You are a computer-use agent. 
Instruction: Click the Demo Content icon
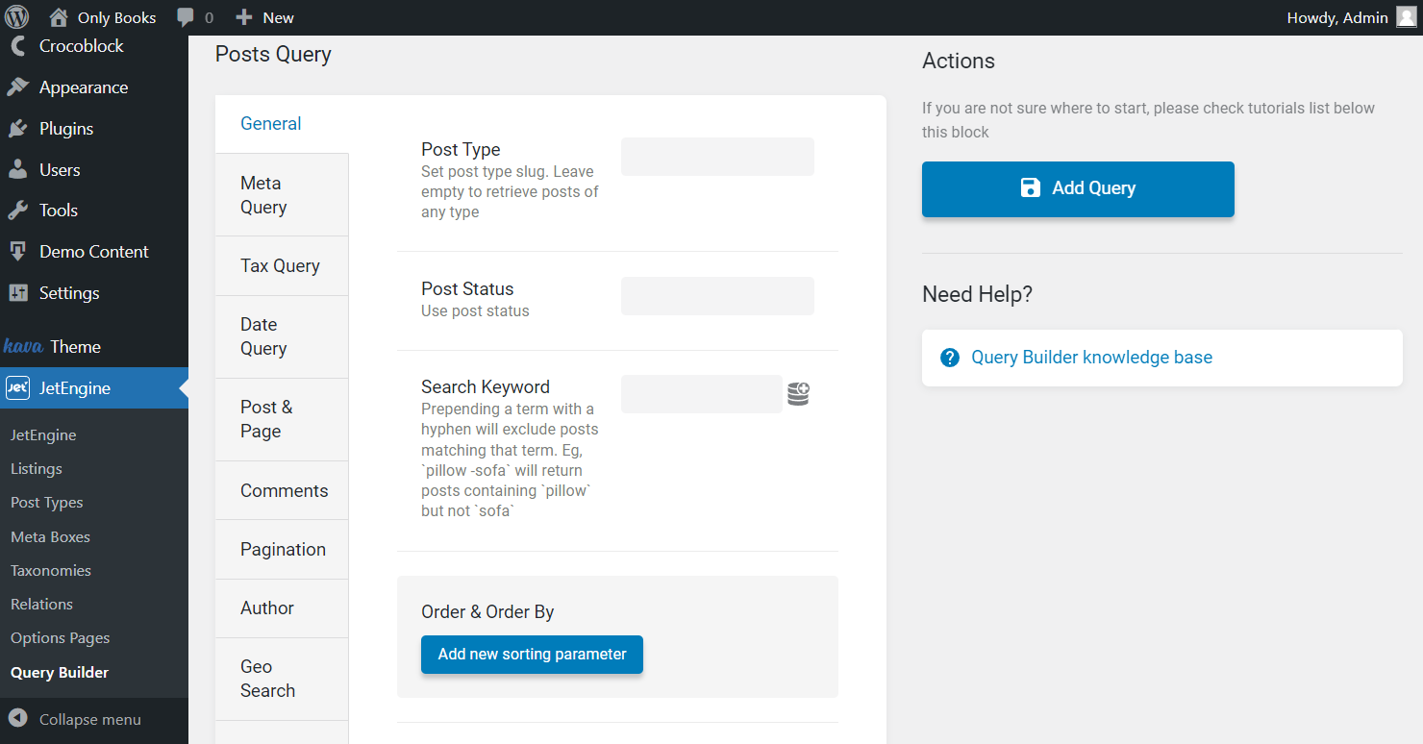pyautogui.click(x=17, y=252)
